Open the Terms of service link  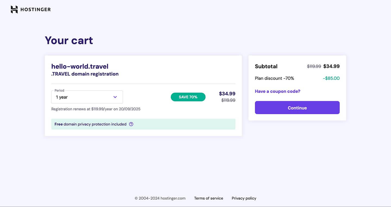coord(209,198)
